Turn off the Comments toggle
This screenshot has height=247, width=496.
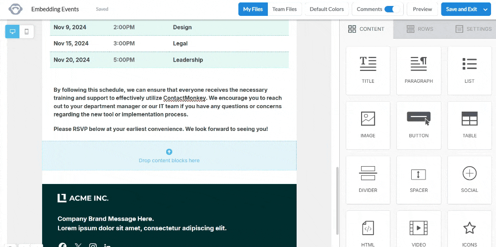(x=392, y=9)
